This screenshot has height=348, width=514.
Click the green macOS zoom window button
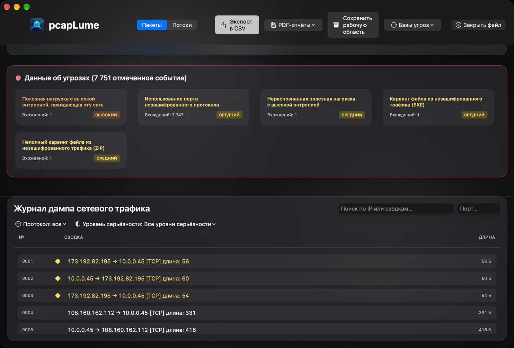click(27, 7)
